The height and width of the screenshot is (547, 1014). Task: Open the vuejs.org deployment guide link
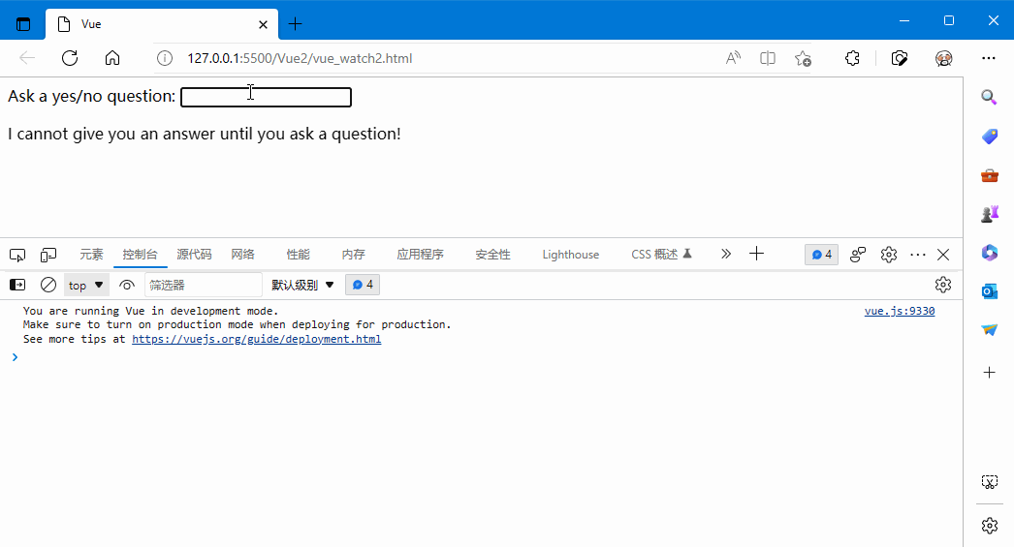(256, 340)
